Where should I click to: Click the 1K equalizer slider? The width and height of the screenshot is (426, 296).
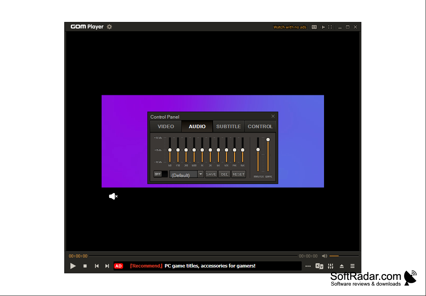coord(202,150)
